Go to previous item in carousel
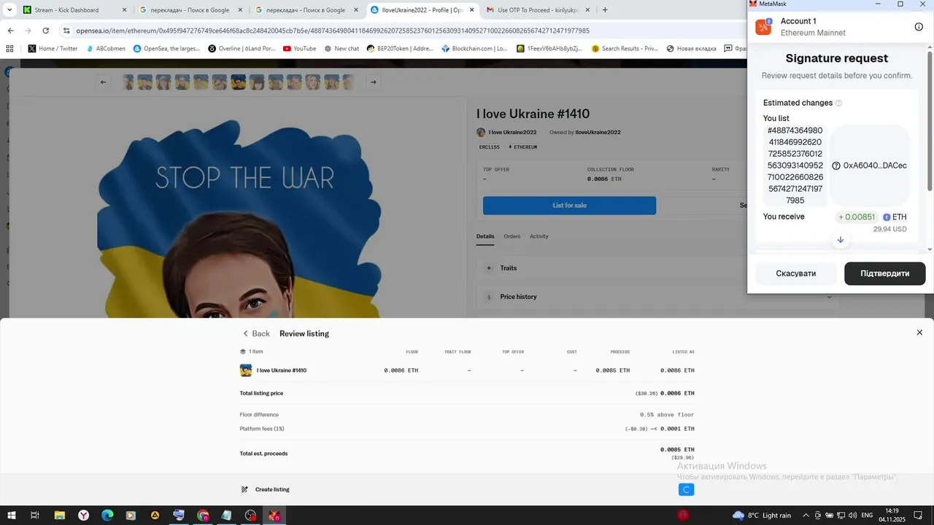Image resolution: width=934 pixels, height=525 pixels. coord(103,82)
